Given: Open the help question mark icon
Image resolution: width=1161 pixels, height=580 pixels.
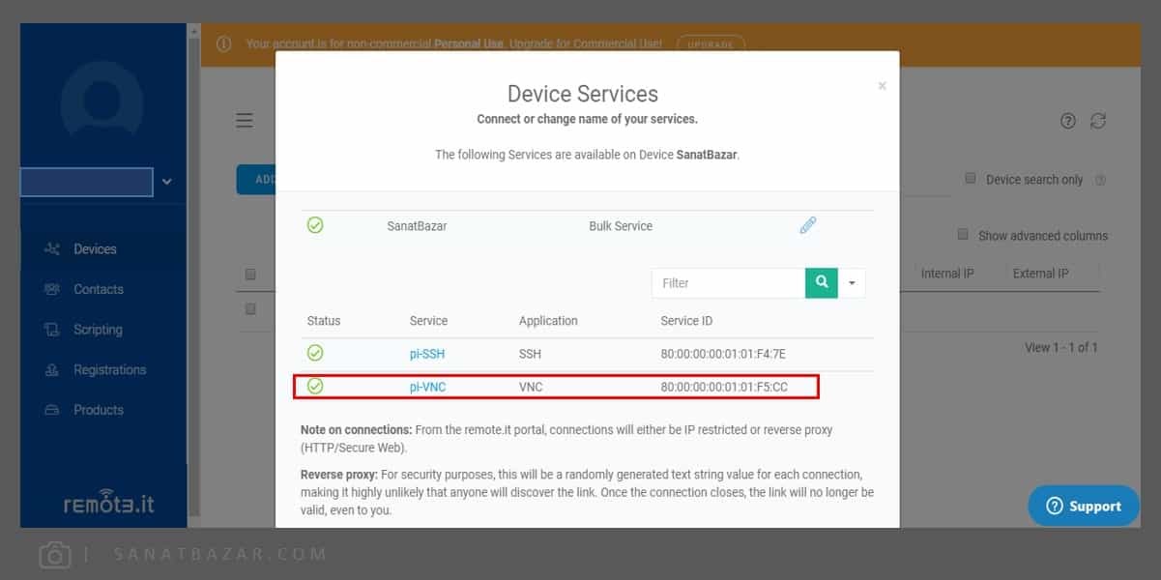Looking at the screenshot, I should tap(1068, 121).
